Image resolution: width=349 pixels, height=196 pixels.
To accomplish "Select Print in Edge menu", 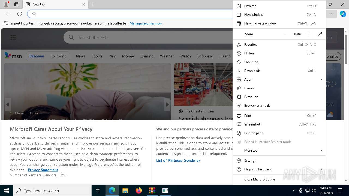I will click(x=279, y=116).
